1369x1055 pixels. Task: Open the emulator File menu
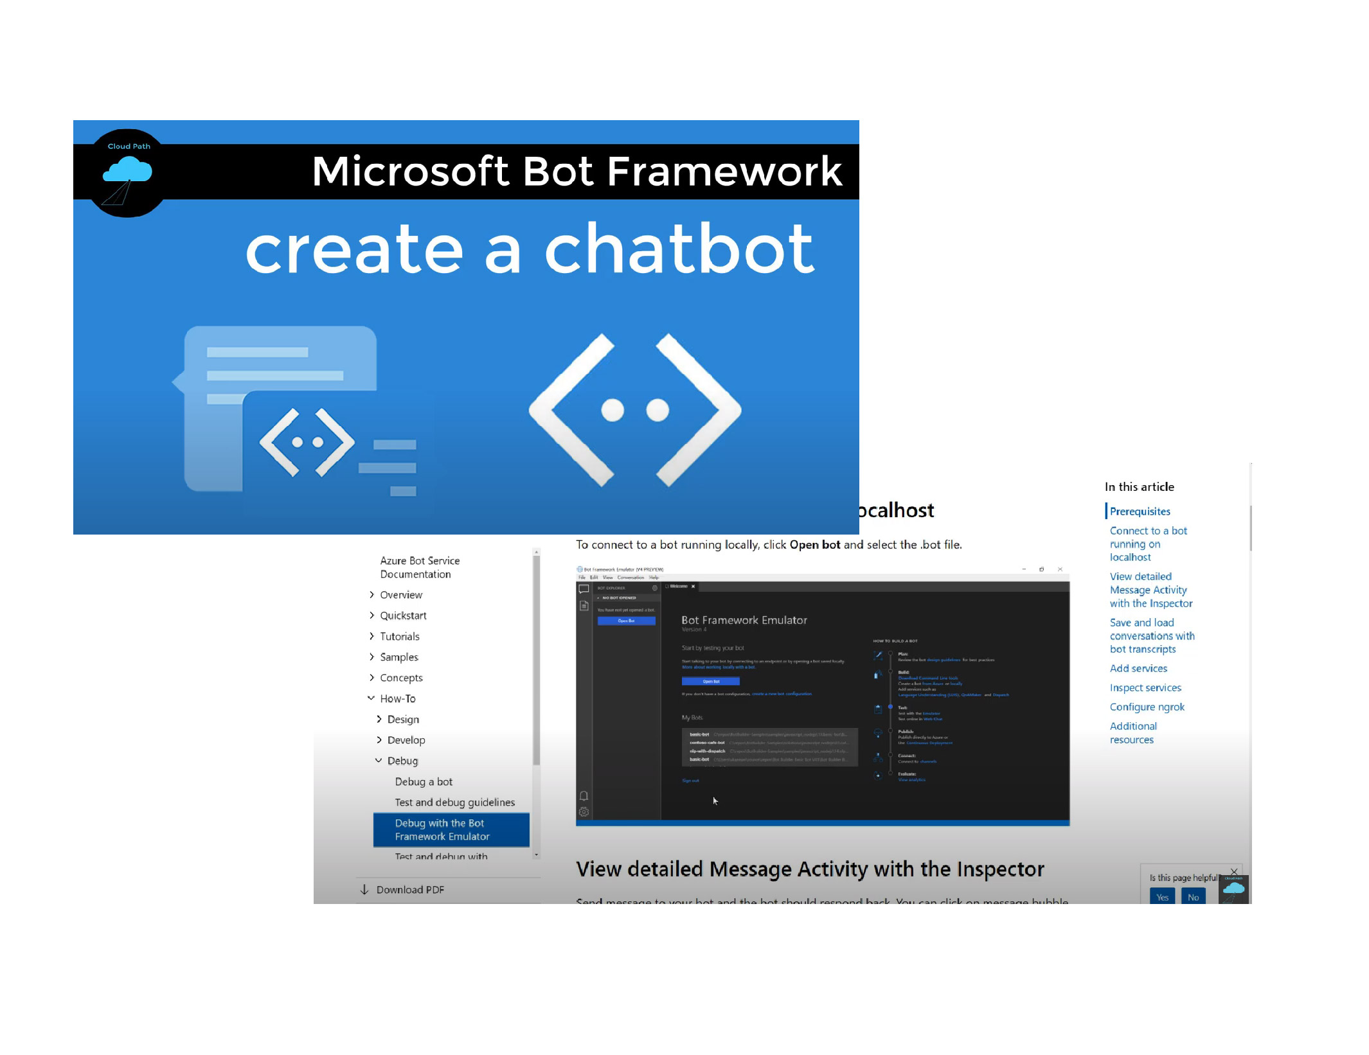(x=582, y=578)
